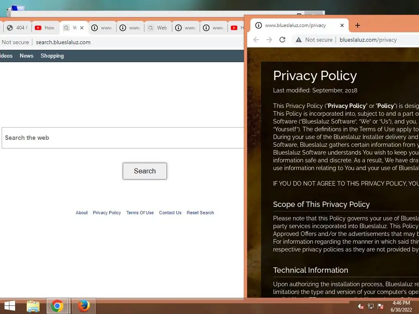This screenshot has width=419, height=314.
Task: Open a new tab in the right window
Action: (358, 25)
